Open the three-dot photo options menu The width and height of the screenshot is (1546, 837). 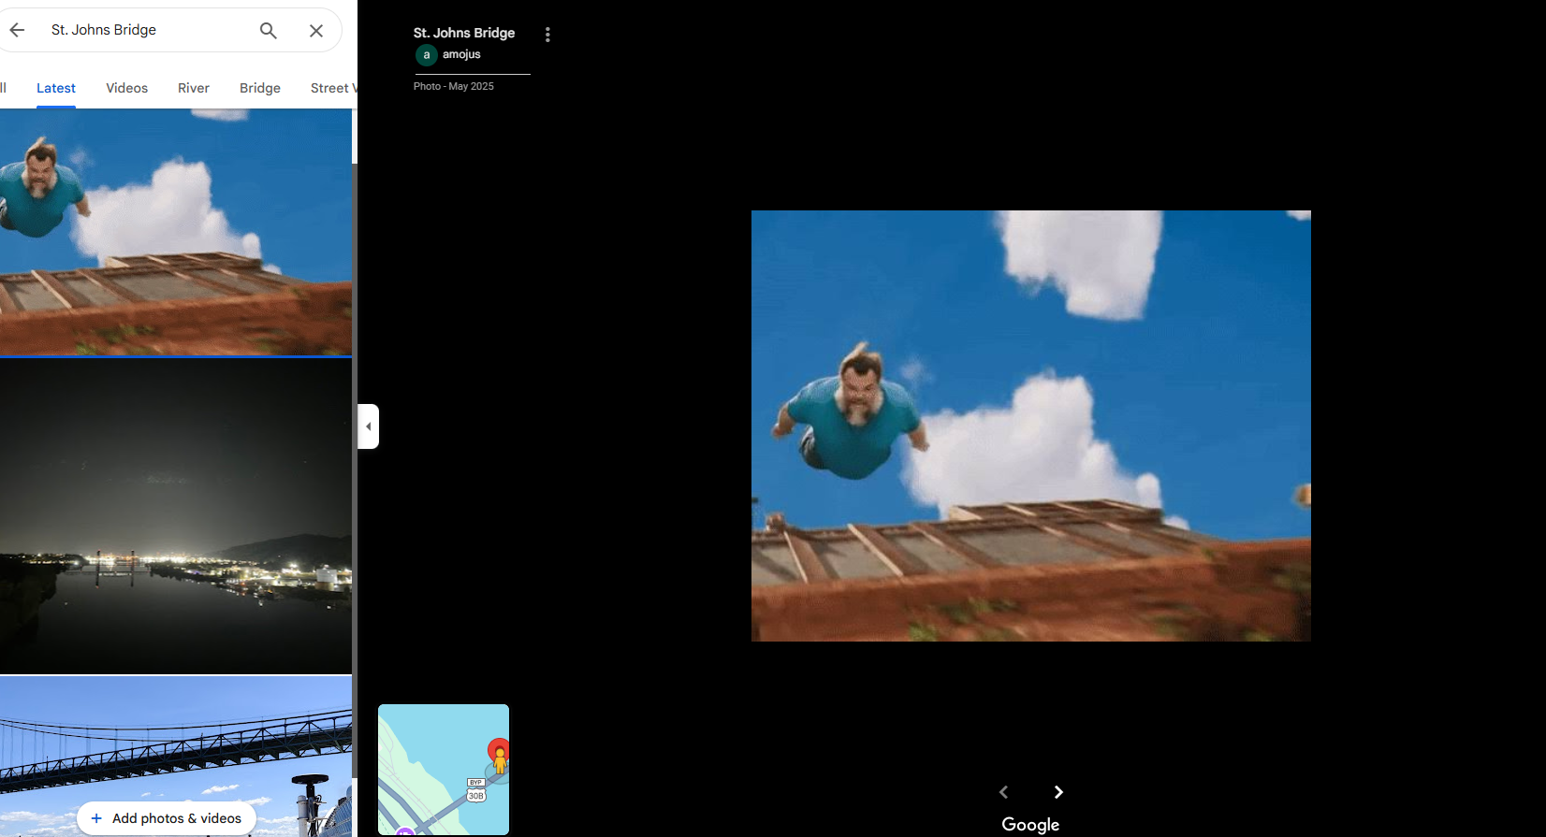(547, 35)
